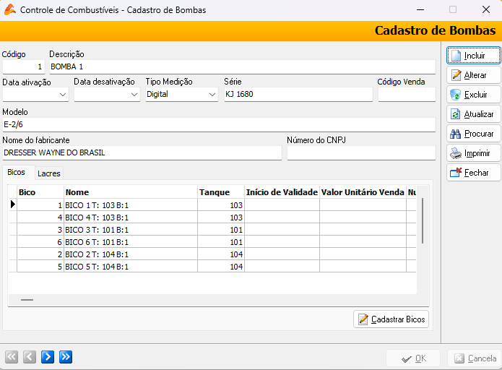Close the form with Fechar
502x370 pixels.
[x=474, y=173]
